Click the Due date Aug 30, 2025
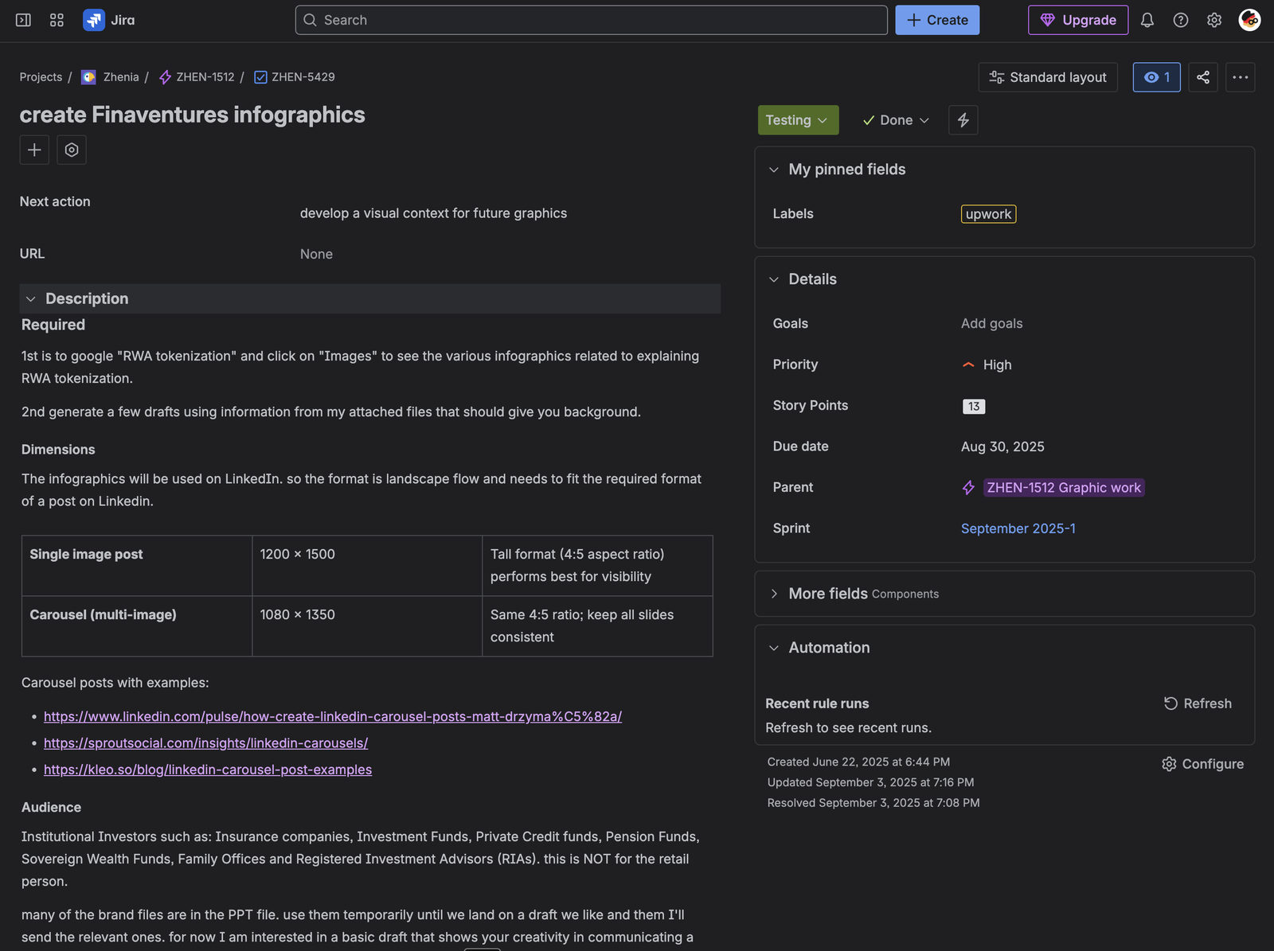The height and width of the screenshot is (951, 1274). click(x=1002, y=446)
